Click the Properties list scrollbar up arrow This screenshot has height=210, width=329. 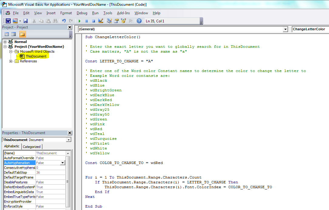pos(68,153)
